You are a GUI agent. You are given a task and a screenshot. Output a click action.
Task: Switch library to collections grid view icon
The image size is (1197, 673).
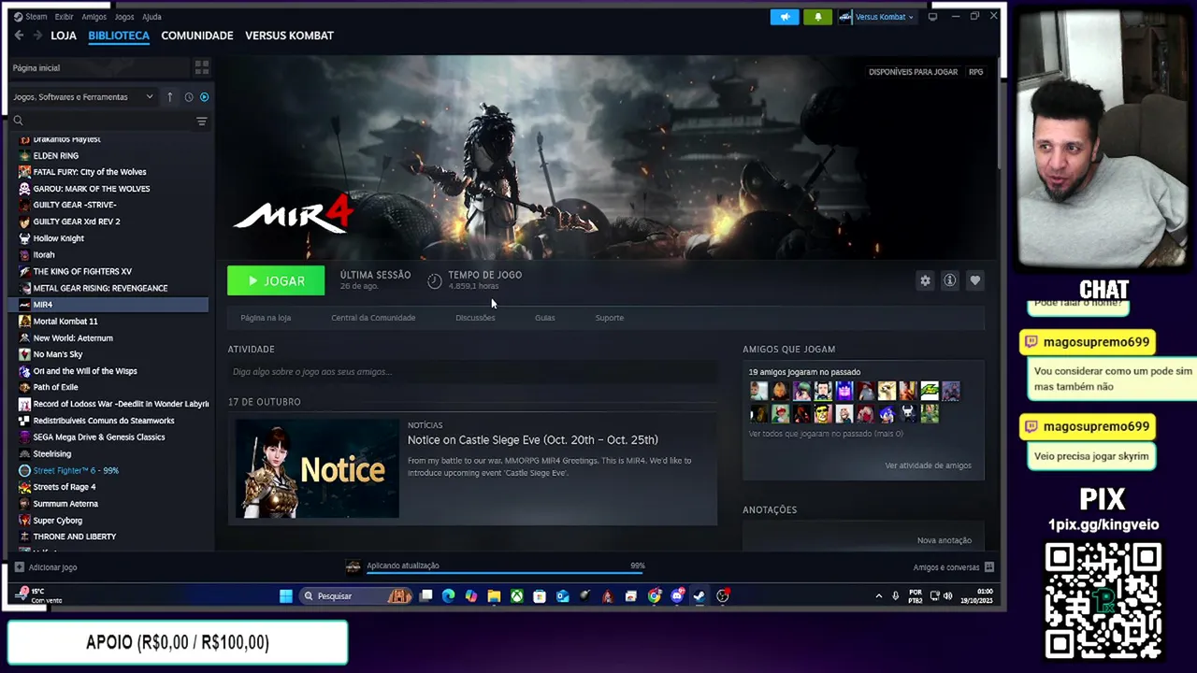(x=201, y=68)
